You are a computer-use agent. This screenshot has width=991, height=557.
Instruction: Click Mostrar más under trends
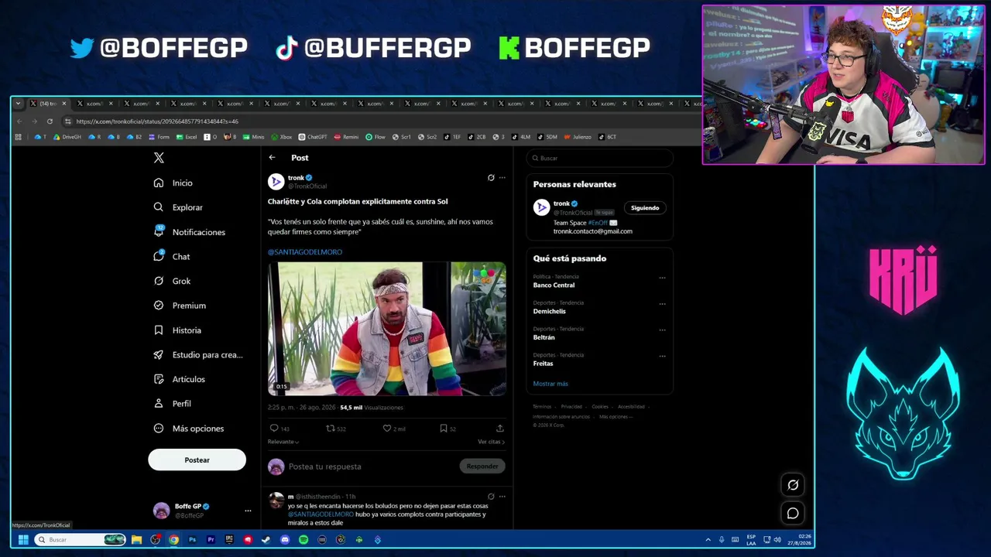(x=550, y=384)
